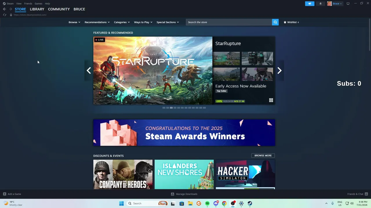This screenshot has width=371, height=208.
Task: Open Manage Downloads
Action: pyautogui.click(x=184, y=194)
